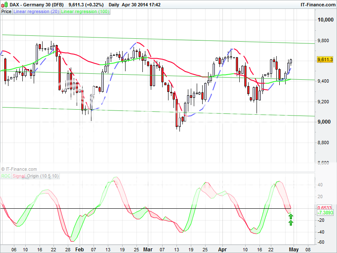Click the 10,000 level on price axis
337x253 pixels.
[326, 20]
